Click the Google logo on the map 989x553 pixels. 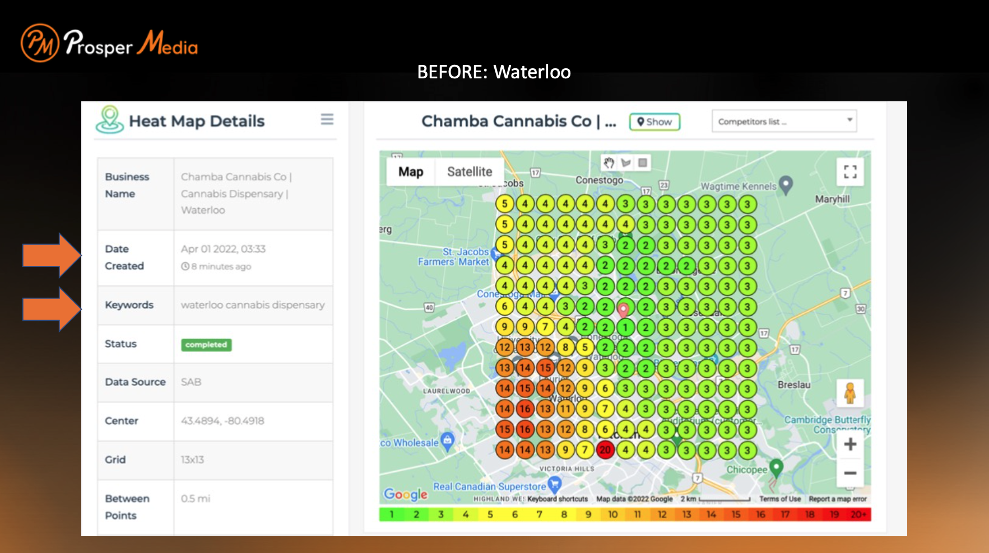coord(405,494)
